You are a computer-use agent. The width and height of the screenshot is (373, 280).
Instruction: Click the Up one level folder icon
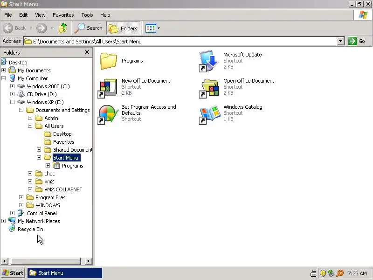click(x=63, y=28)
